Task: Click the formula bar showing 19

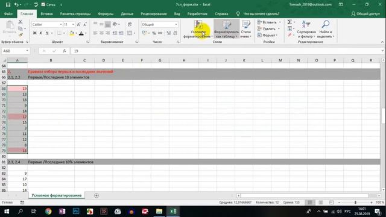Action: tap(227, 51)
